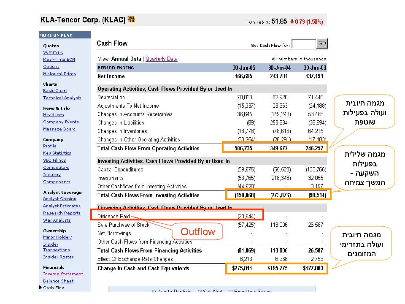Open the Summary link under Quotes
The height and width of the screenshot is (304, 405).
tap(53, 52)
